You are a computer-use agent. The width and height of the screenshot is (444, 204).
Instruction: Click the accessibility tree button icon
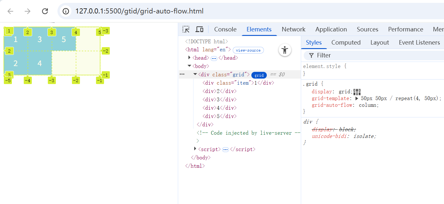[x=285, y=50]
